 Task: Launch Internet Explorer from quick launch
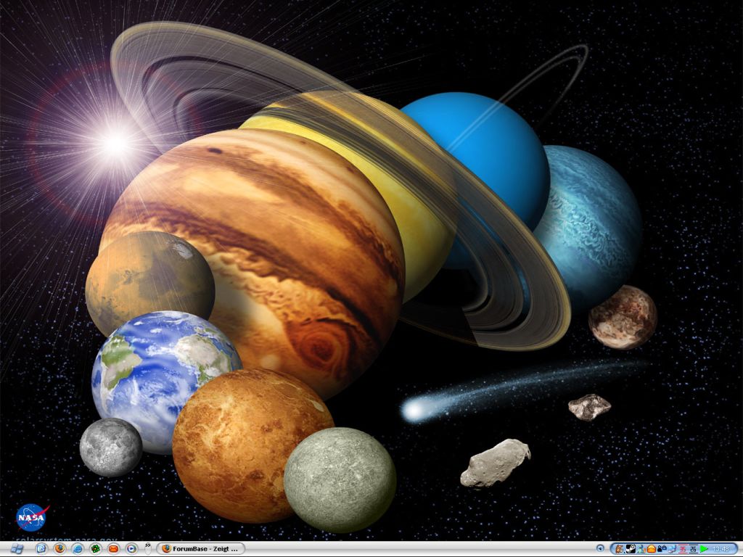click(78, 548)
